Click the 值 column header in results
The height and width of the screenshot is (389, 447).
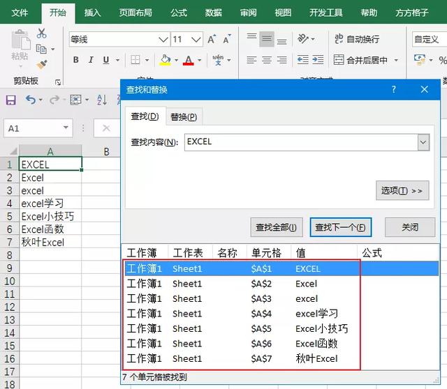click(324, 252)
